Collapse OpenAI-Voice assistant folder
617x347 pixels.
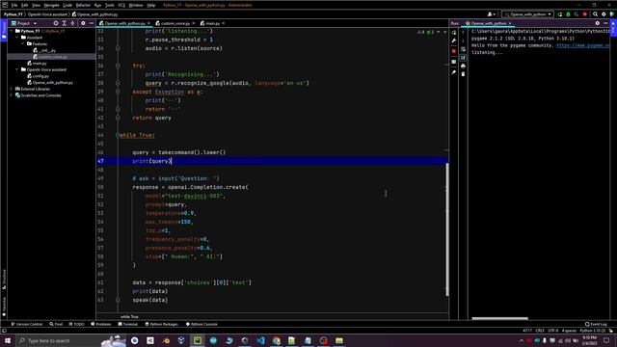tap(17, 69)
